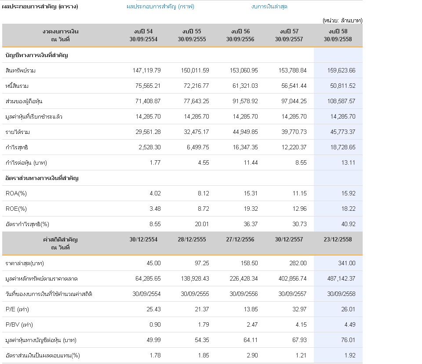Open the ผลประกอบการสำคัญ (ตาราง) tab

tap(40, 7)
